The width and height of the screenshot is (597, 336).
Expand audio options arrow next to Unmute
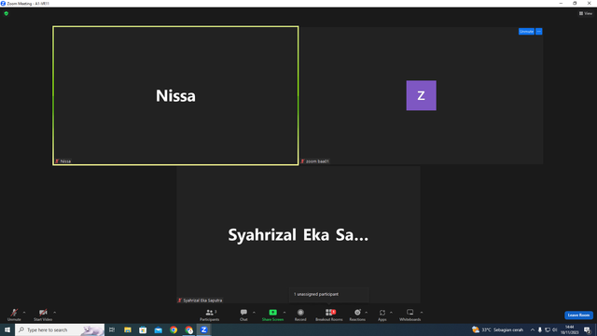(24, 313)
